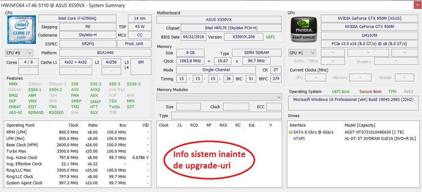Expand the Memory Modules dropdown list

coord(219,97)
